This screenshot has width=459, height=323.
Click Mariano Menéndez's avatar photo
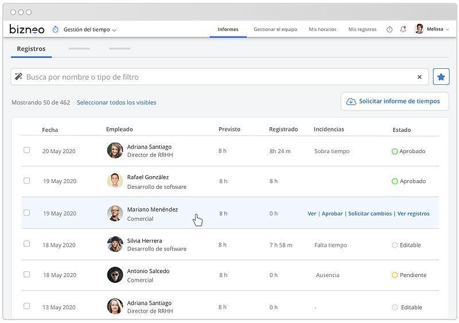pos(115,213)
